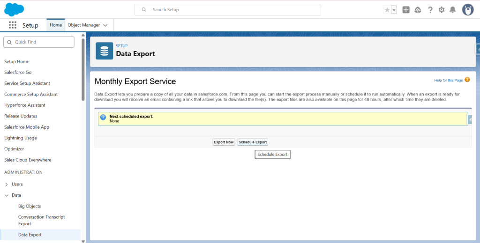The height and width of the screenshot is (243, 480).
Task: Open the user profile avatar
Action: [x=467, y=10]
